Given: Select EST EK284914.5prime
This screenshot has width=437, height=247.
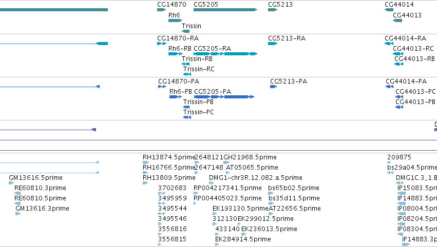Looking at the screenshot, I should click(243, 240).
